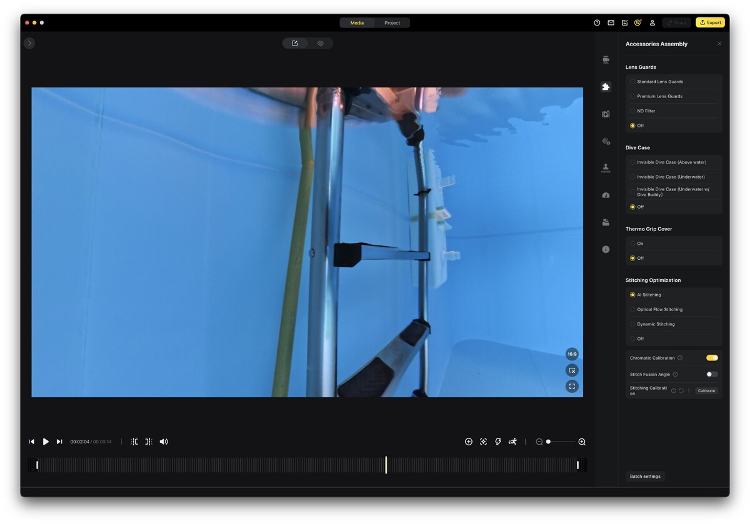Enable the Stitch Fusion Angle switch
Screen dimensions: 750x524
coord(712,374)
